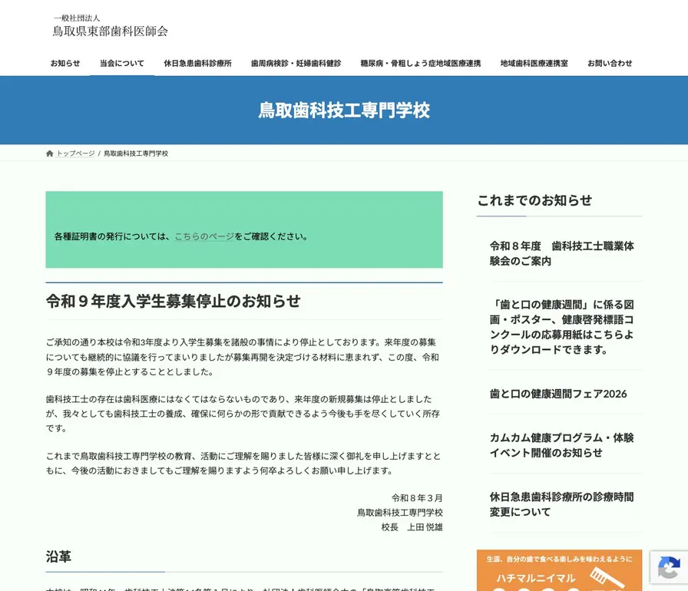
Task: Open 歯と口の健康週間フェア2026 news item
Action: point(558,394)
